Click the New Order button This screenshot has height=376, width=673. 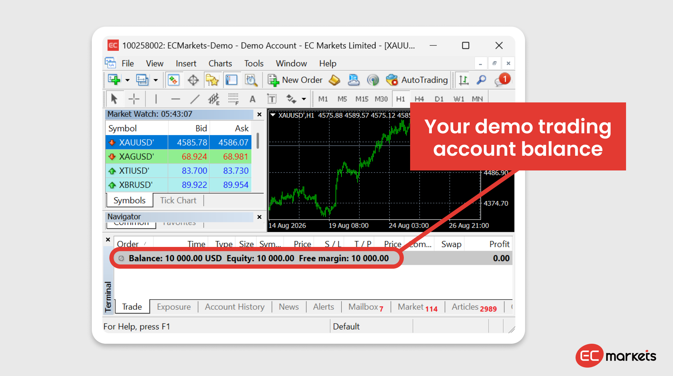(295, 80)
